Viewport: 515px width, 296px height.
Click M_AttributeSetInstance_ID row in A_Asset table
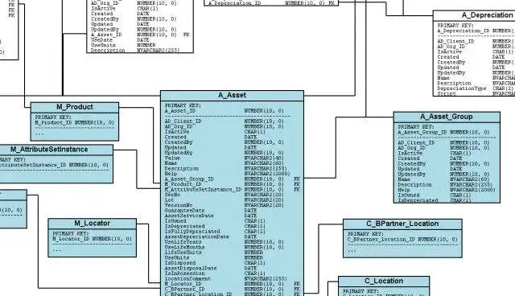[233, 190]
